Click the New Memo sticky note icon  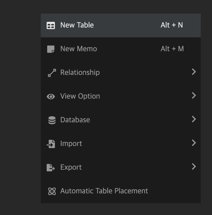51,49
